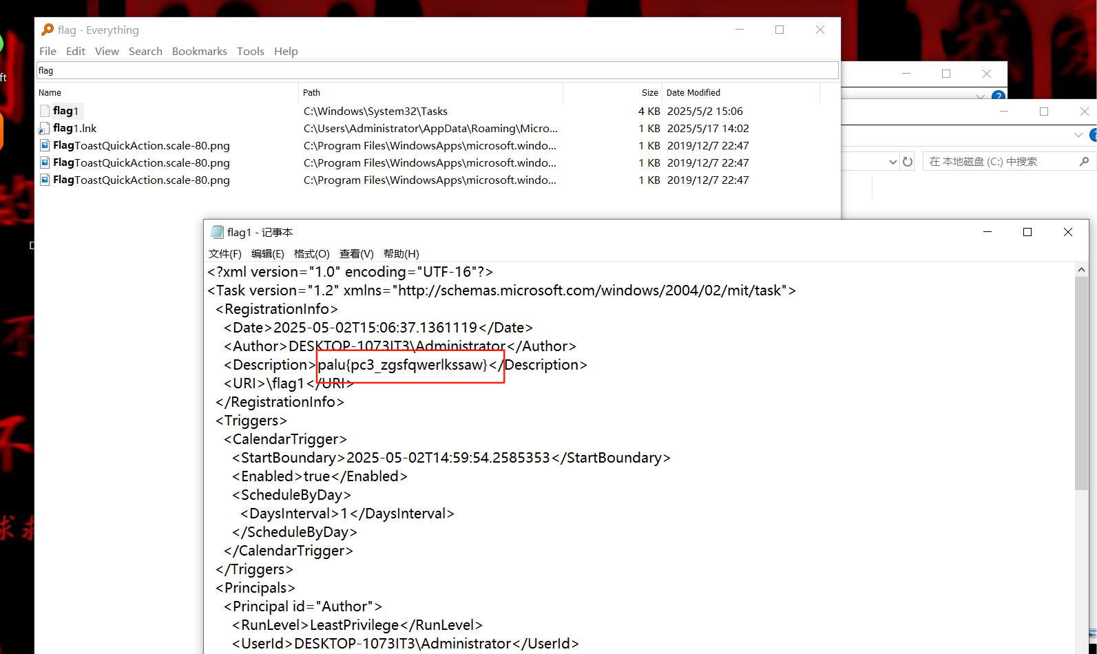Click Notepad scrollbar up arrow
Screen dimensions: 1097x654
coord(1081,270)
